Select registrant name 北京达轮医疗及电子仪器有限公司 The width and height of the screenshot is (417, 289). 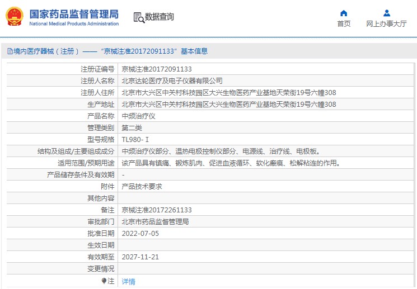click(172, 80)
